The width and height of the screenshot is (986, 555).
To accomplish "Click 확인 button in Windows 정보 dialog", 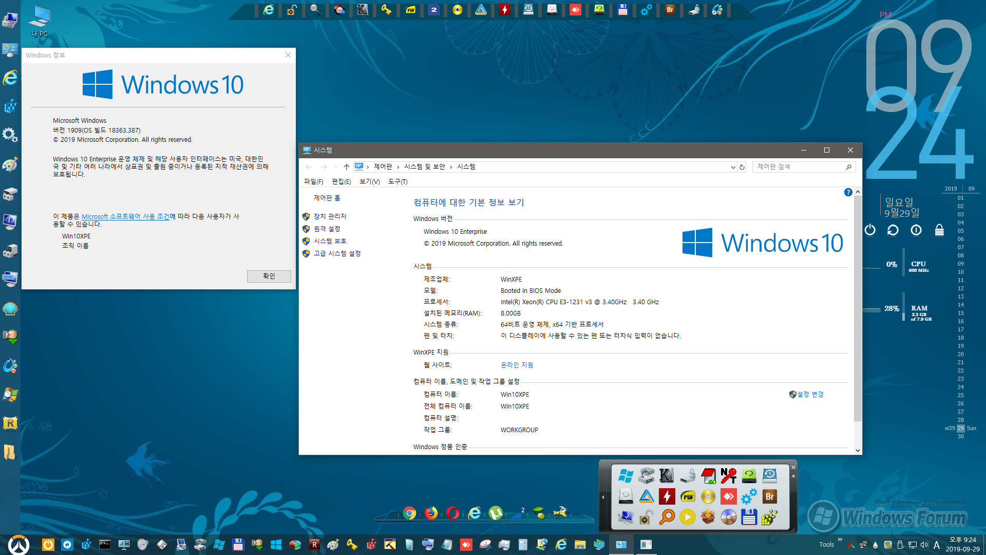I will click(x=269, y=276).
